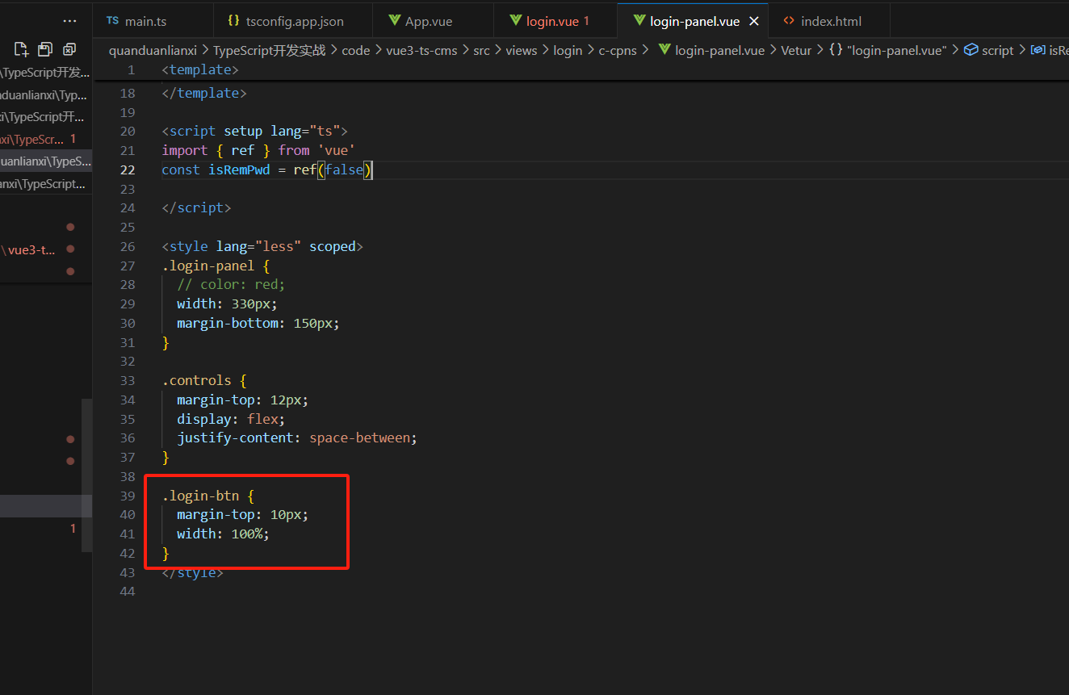This screenshot has width=1069, height=695.
Task: Click the .login-panel selector text
Action: 208,266
